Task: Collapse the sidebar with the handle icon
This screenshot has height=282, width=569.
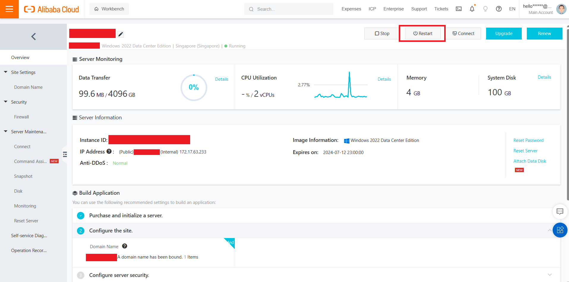Action: point(65,154)
